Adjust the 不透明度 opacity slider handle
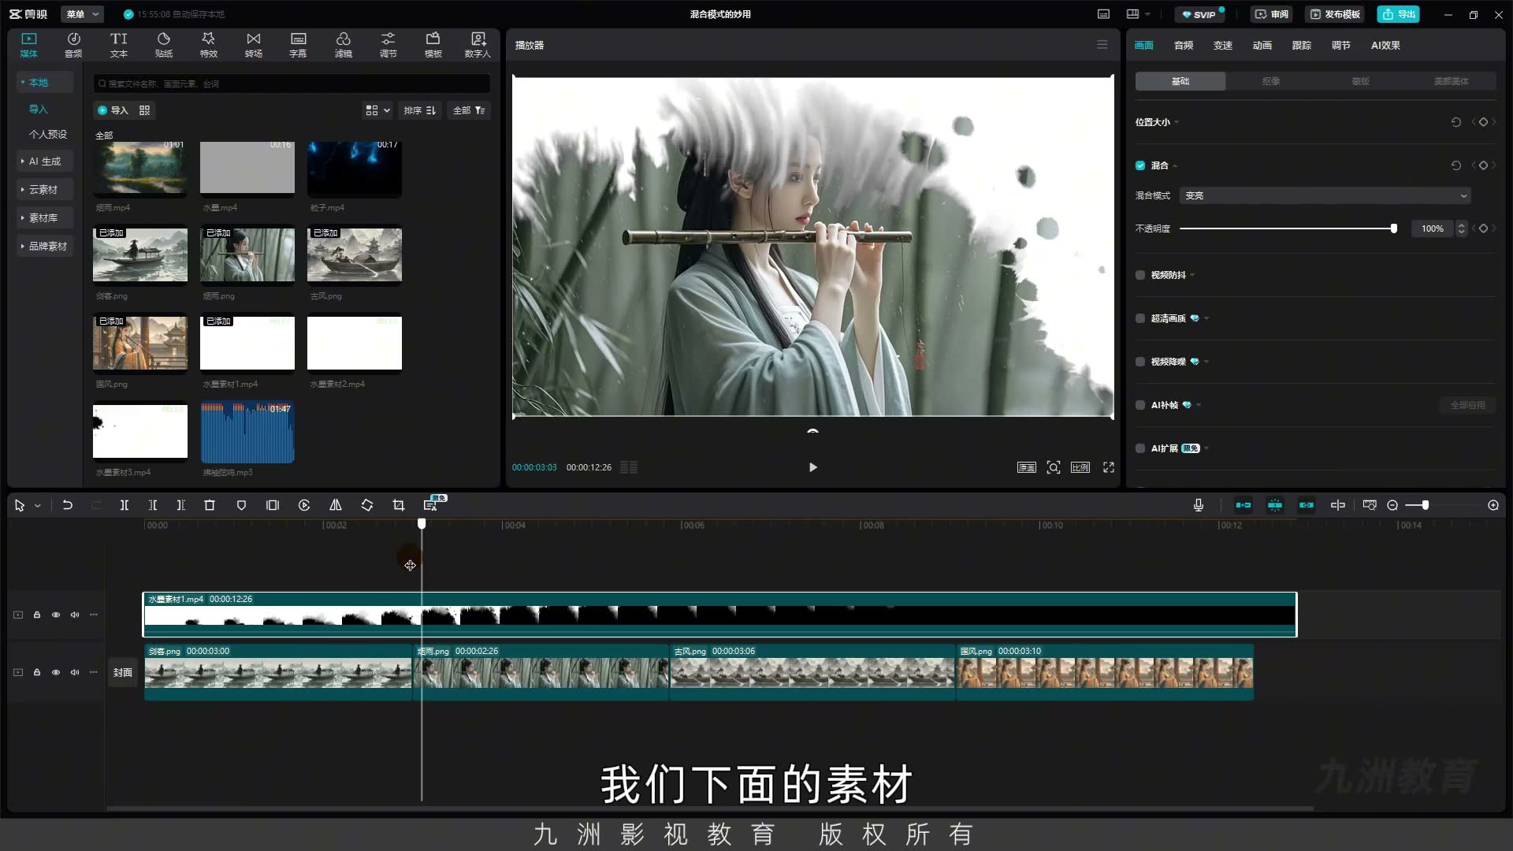This screenshot has height=851, width=1513. point(1393,229)
